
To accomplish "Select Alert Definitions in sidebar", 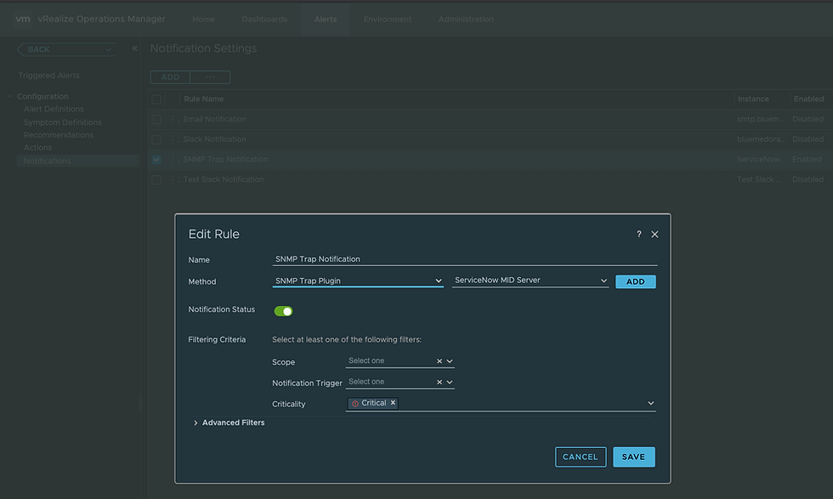I will [54, 109].
